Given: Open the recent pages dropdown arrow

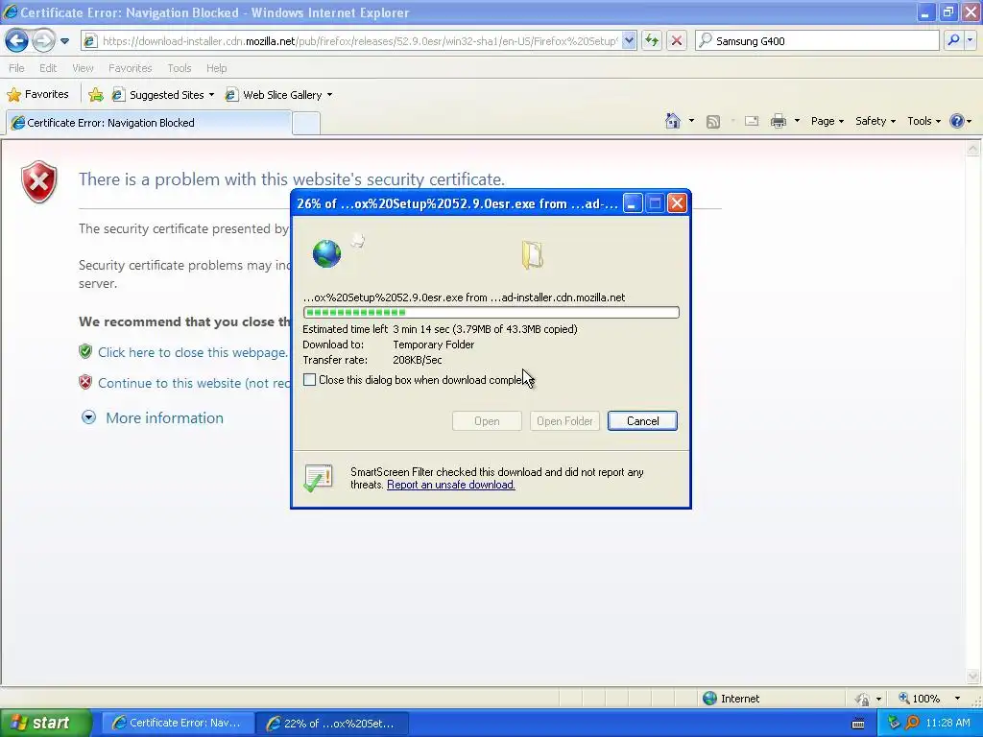Looking at the screenshot, I should [64, 41].
